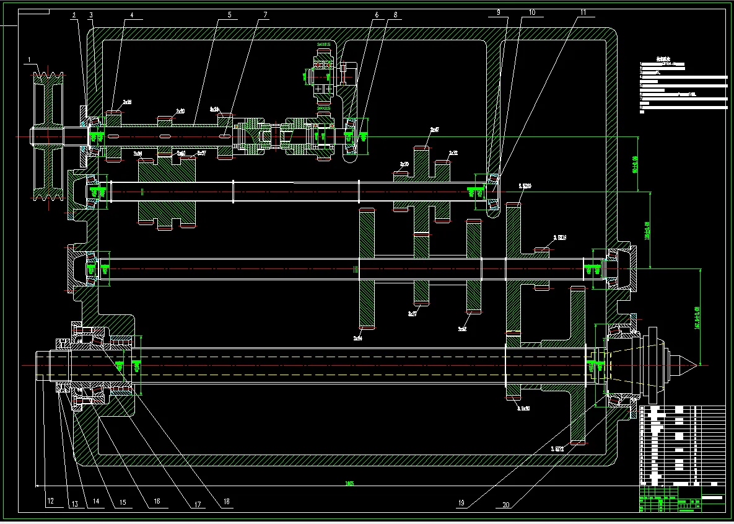Select part number label 9
734x524 pixels.
click(499, 12)
